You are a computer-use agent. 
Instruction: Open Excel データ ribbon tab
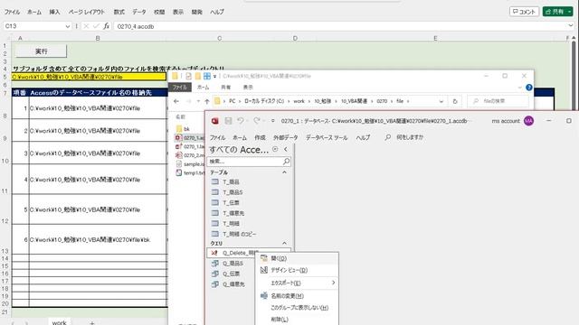[138, 12]
